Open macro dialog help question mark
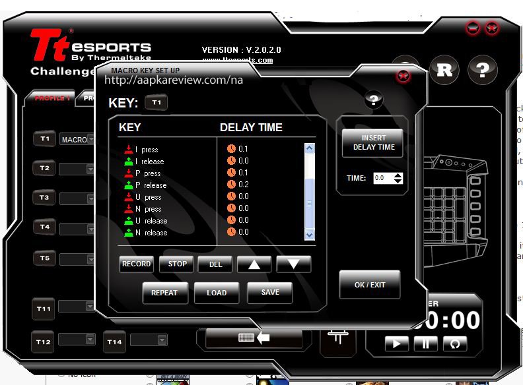Viewport: 523px width, 385px height. pos(373,100)
